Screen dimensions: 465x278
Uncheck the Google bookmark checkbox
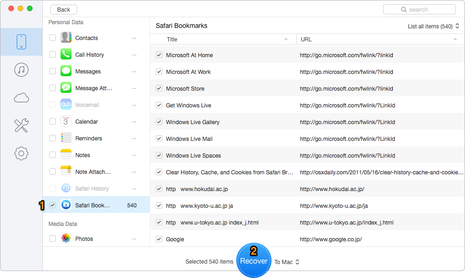click(159, 239)
